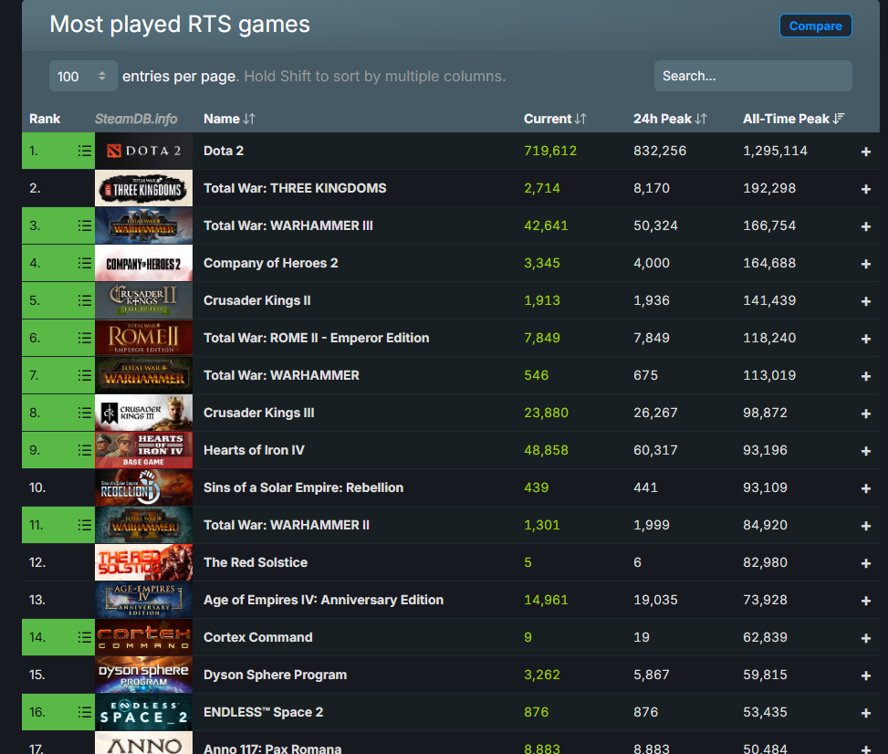Expand rank 7 Total War: WARHAMMER plus
The width and height of the screenshot is (888, 754).
865,375
